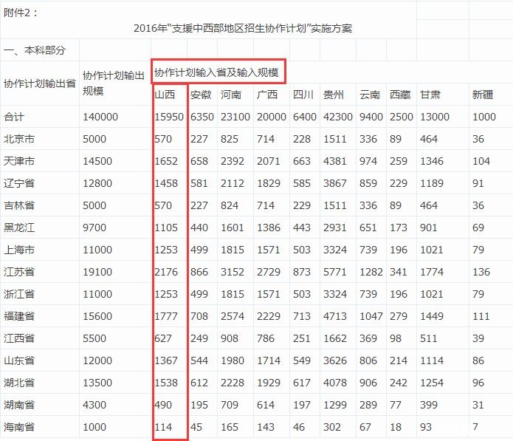This screenshot has width=513, height=441.
Task: Click the 山东省 row label
Action: (19, 360)
